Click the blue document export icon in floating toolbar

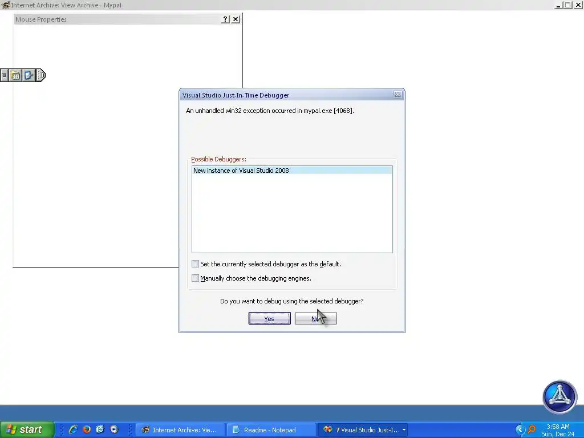tap(29, 75)
